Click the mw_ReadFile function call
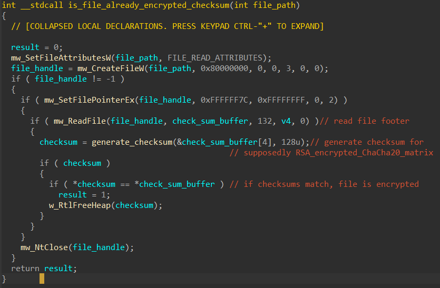The height and width of the screenshot is (288, 440). [80, 121]
